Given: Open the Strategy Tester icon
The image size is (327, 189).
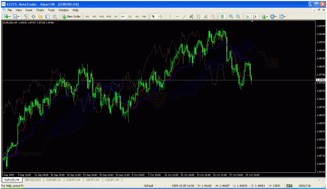Looking at the screenshot, I should pyautogui.click(x=54, y=16).
